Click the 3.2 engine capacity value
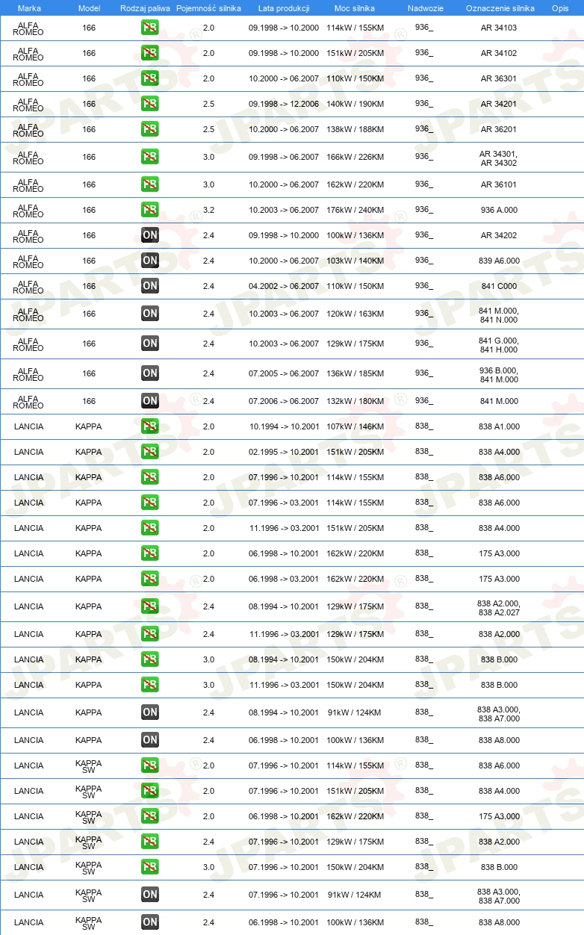The image size is (584, 935). 208,211
